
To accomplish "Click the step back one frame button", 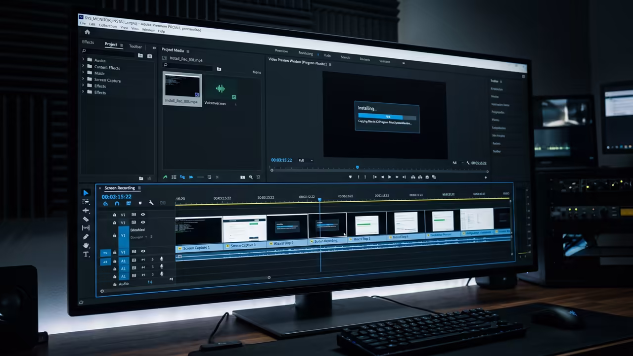I will pos(382,177).
